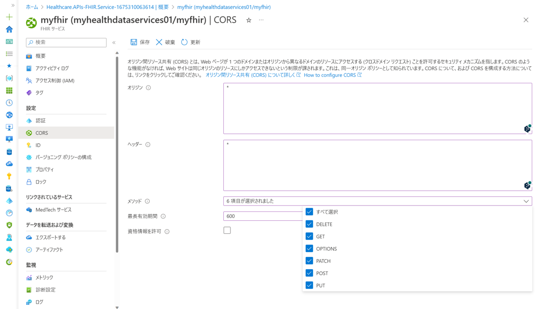The width and height of the screenshot is (538, 309).
Task: Open How to configure CORS link
Action: click(332, 75)
